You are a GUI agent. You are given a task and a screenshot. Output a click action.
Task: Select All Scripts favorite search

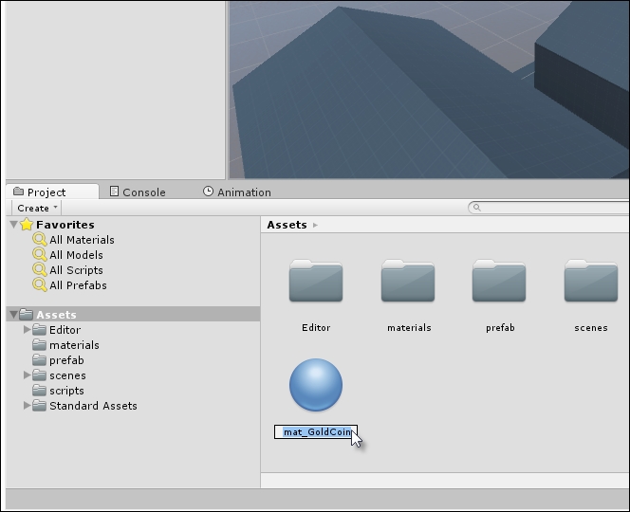pyautogui.click(x=76, y=270)
